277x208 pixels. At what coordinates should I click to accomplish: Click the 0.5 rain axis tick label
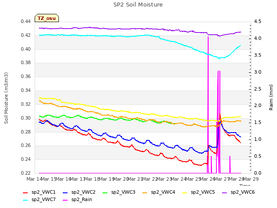(258, 156)
